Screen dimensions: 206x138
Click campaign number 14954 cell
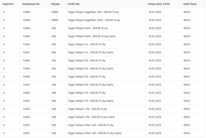[x=26, y=109]
